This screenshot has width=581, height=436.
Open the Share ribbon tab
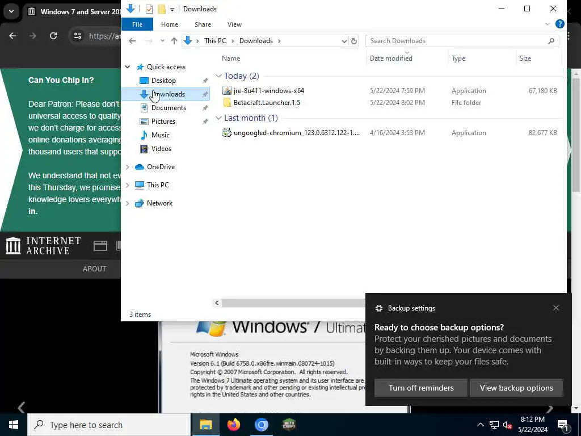pos(203,24)
